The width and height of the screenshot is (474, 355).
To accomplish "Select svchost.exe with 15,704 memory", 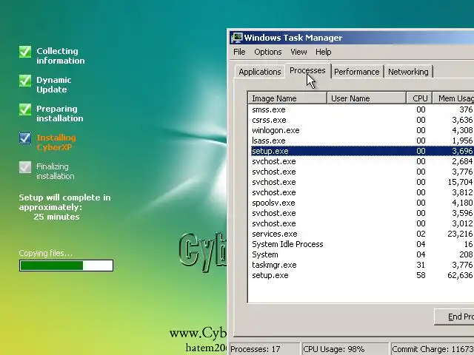I will (362, 182).
